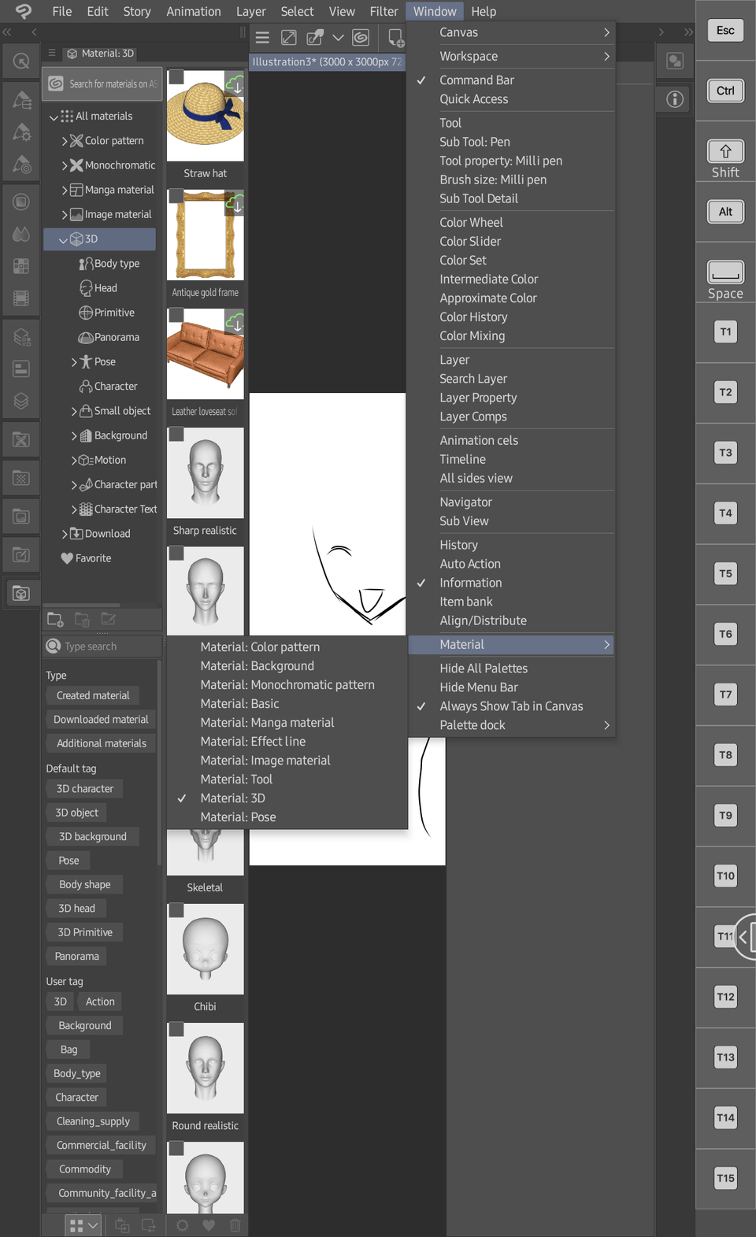Open the Filter menu
This screenshot has height=1237, width=756.
tap(384, 11)
